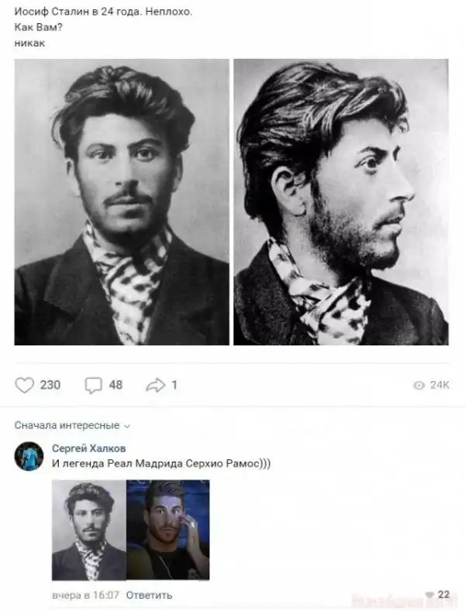Image resolution: width=465 pixels, height=611 pixels.
Task: Click the views eye icon
Action: 419,386
